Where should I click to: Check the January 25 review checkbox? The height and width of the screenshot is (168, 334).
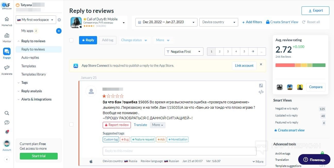coord(71,124)
